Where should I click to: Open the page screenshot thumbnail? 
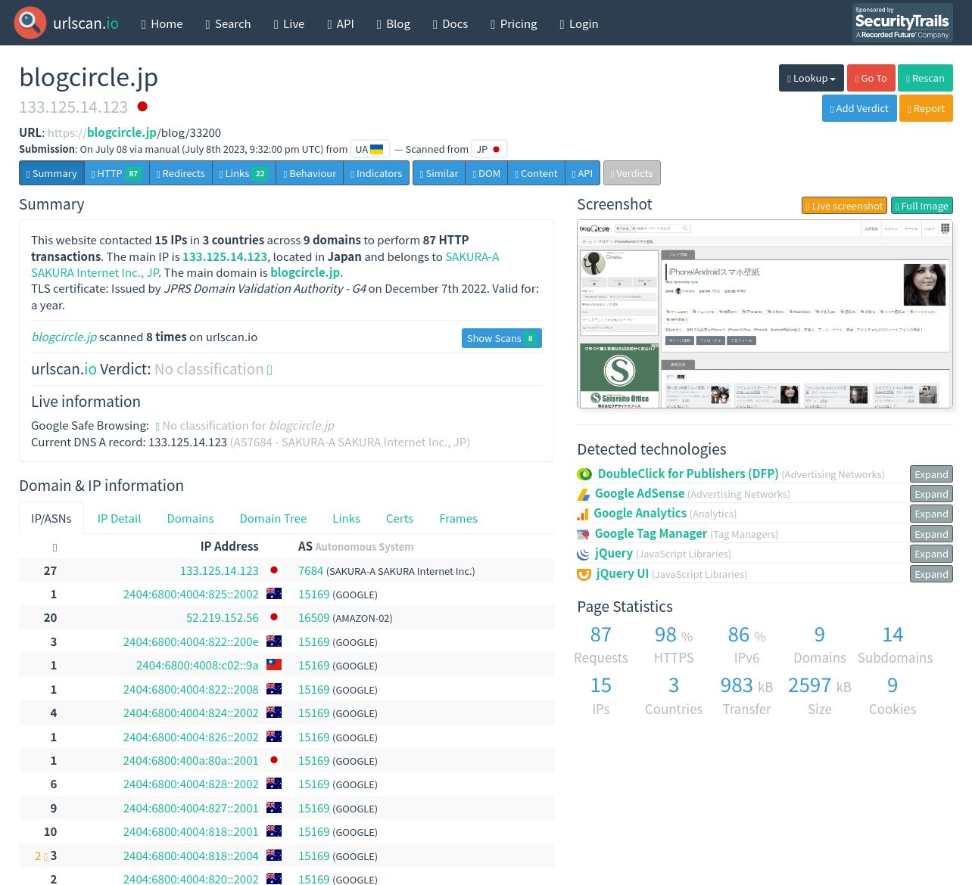[x=765, y=314]
